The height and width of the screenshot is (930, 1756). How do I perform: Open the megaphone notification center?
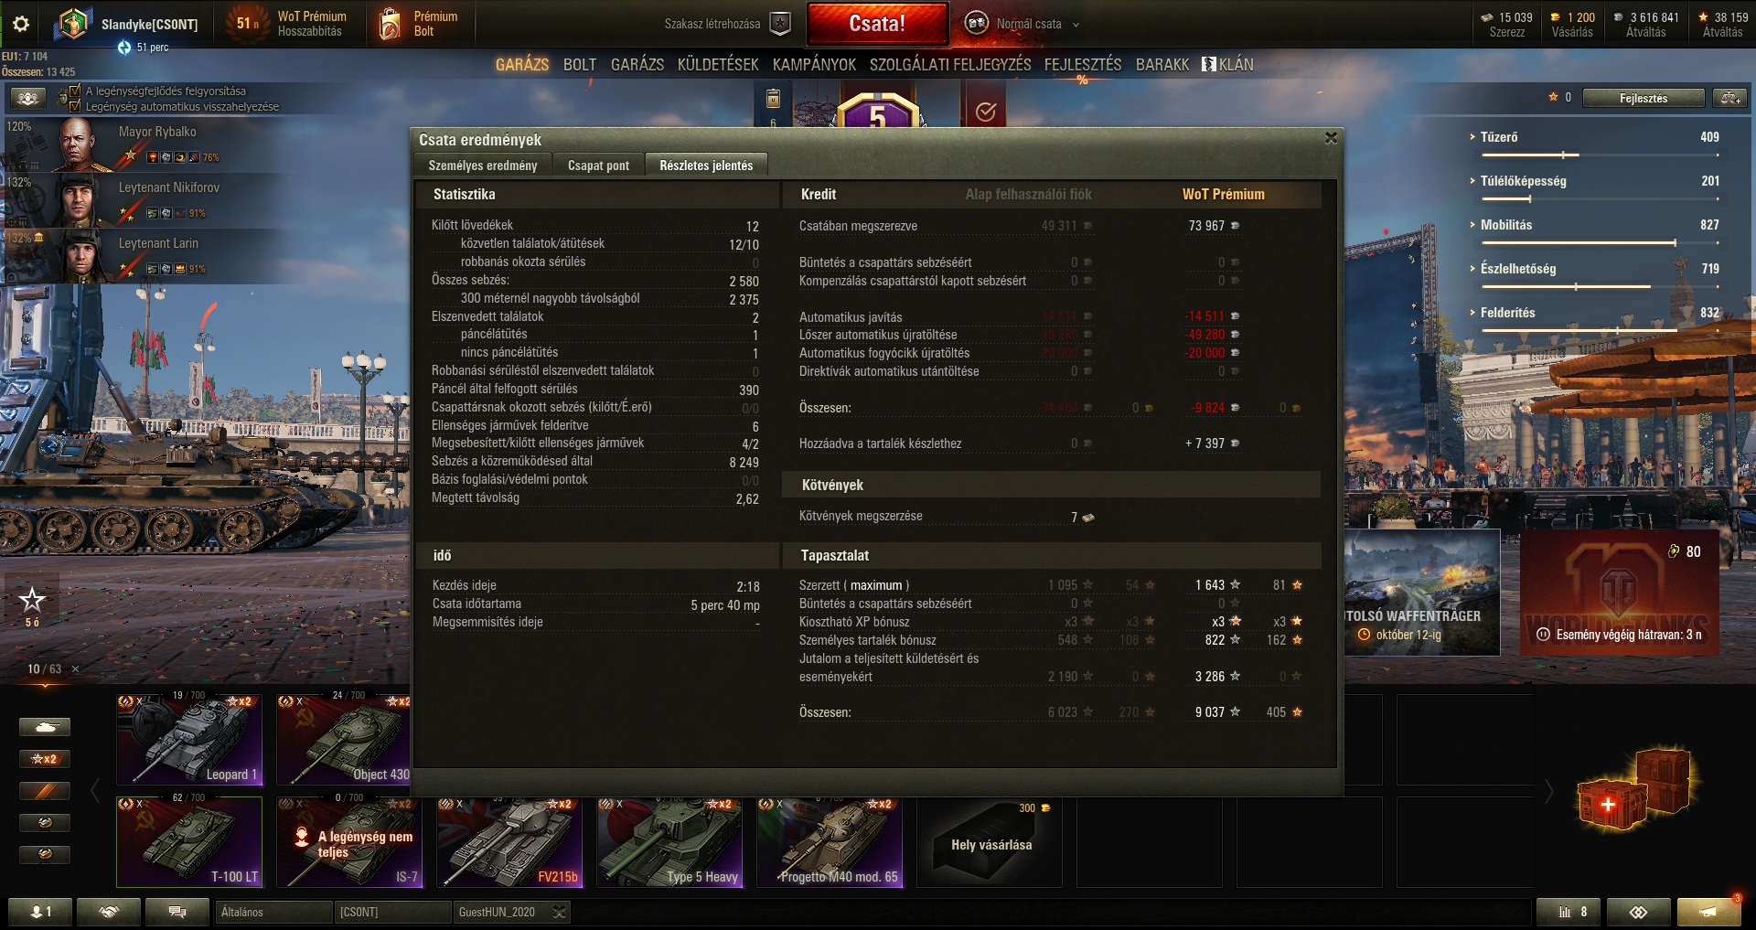click(1708, 912)
